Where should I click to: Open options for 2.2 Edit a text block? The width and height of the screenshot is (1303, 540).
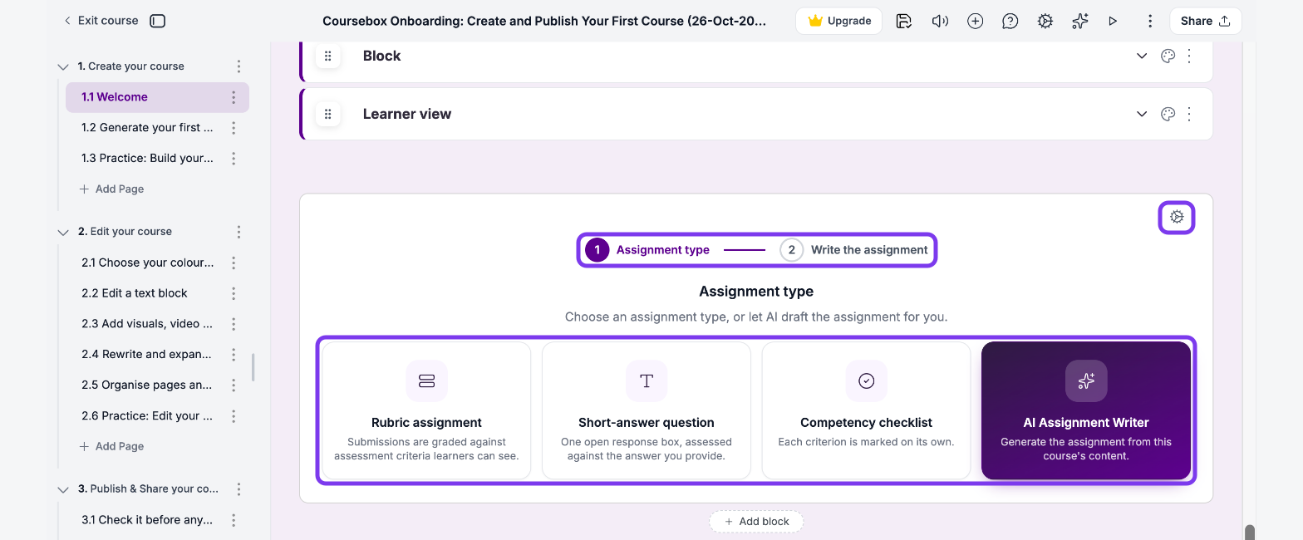coord(234,293)
